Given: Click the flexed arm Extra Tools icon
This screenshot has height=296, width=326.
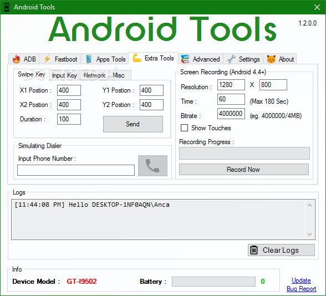Looking at the screenshot, I should [137, 58].
